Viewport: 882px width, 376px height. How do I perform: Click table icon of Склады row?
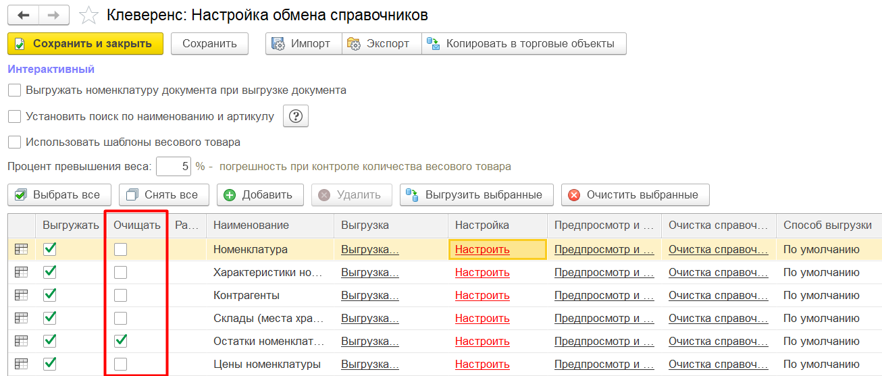[x=22, y=318]
